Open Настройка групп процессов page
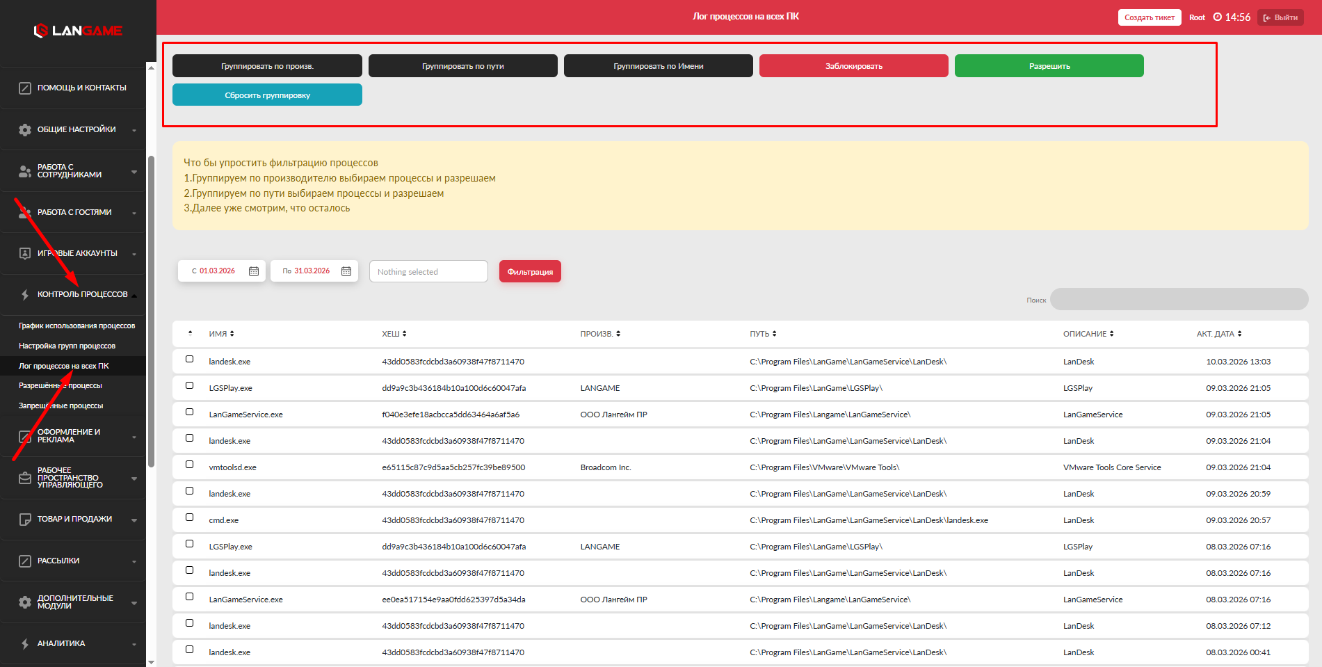This screenshot has width=1322, height=667. [x=67, y=346]
